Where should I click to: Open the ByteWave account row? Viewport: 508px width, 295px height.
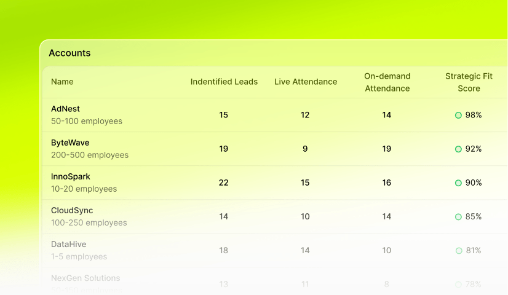pos(70,143)
